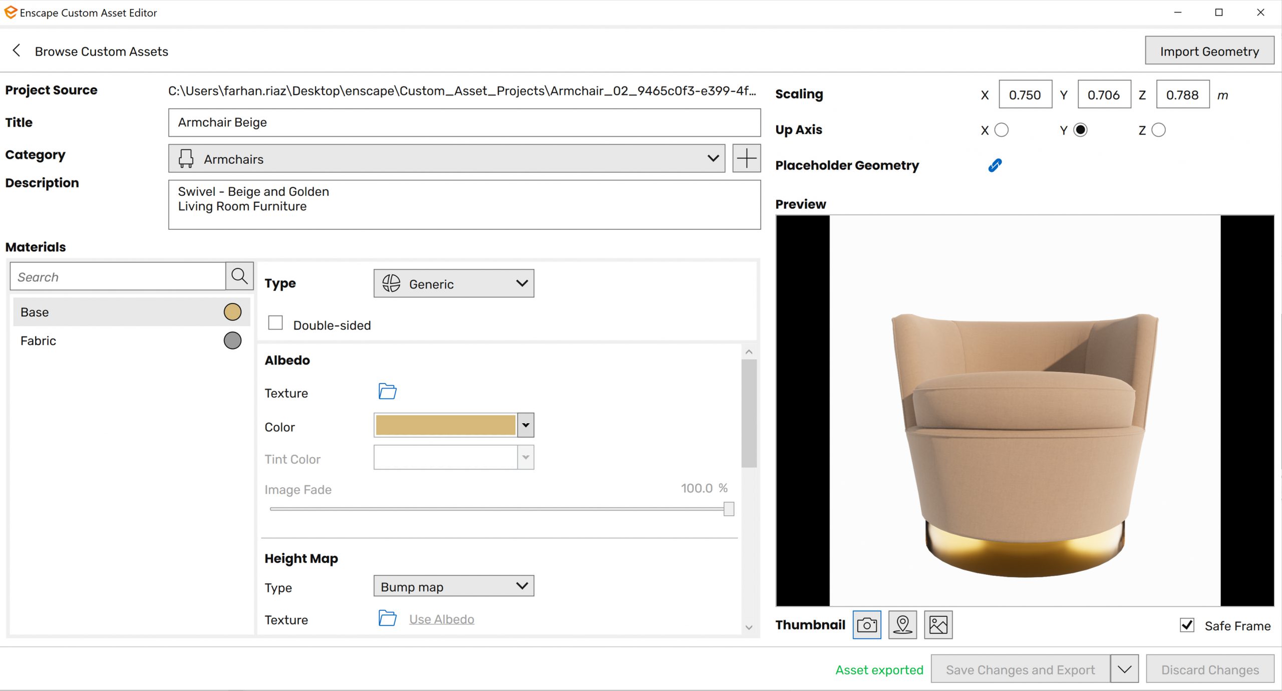Click the back arrow to browse assets
The height and width of the screenshot is (691, 1282).
tap(17, 51)
